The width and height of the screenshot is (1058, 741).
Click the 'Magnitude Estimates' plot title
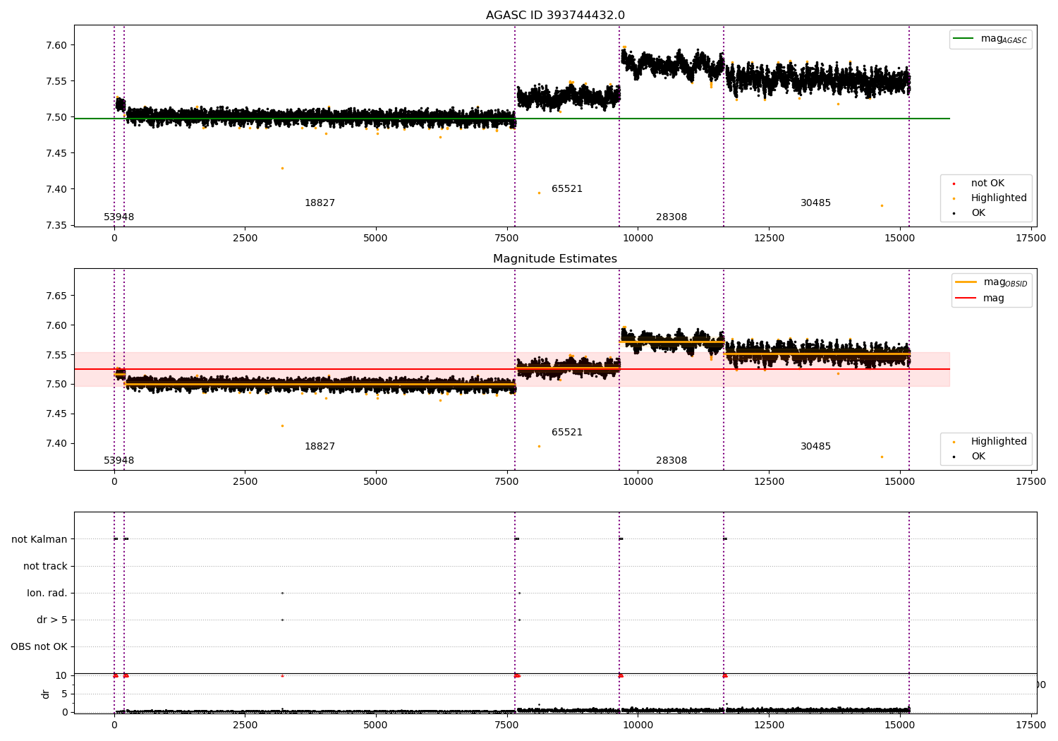click(x=555, y=259)
